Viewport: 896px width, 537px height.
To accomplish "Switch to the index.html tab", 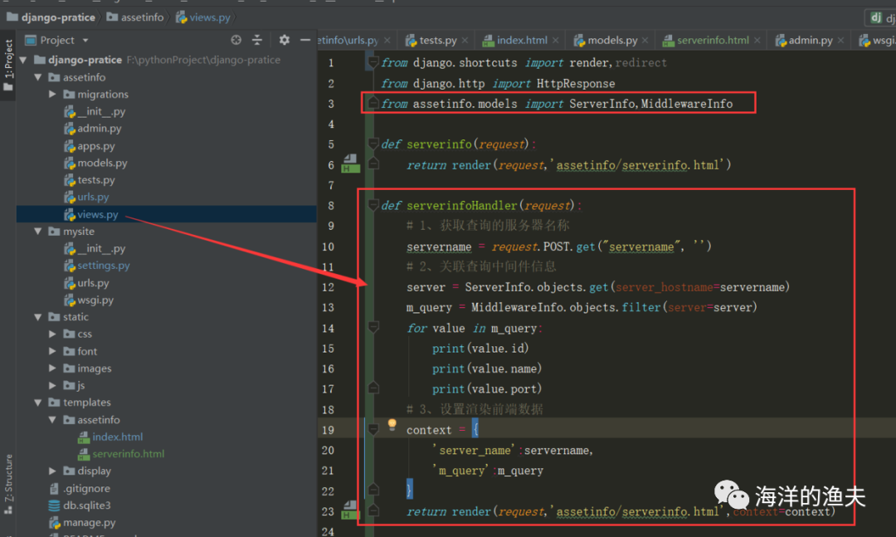I will (x=521, y=40).
